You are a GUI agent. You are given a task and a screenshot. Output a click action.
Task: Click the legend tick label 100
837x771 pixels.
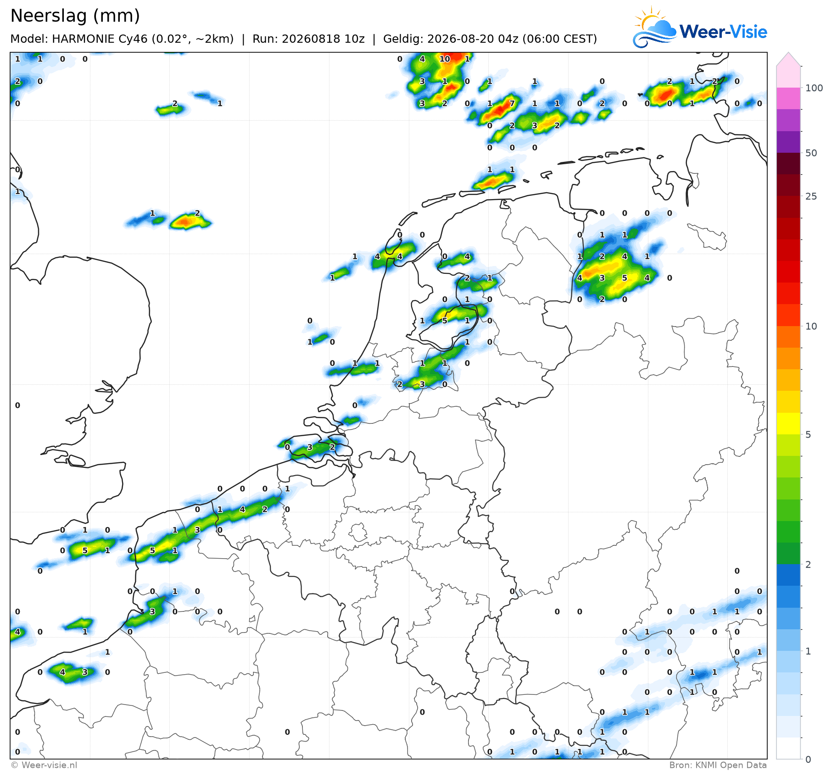click(x=814, y=88)
